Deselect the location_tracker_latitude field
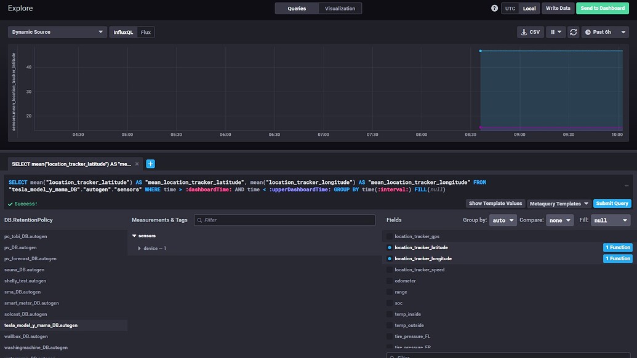 pos(388,247)
